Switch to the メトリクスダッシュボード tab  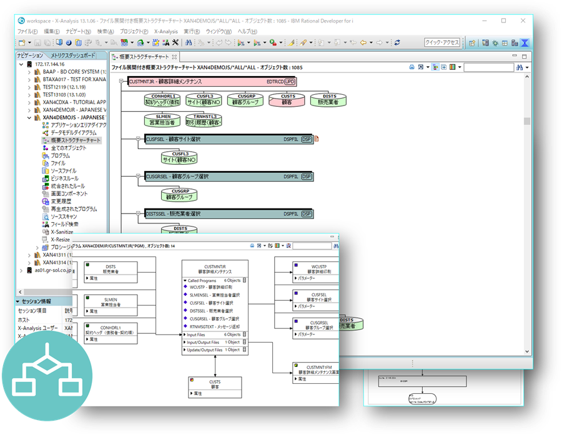(73, 56)
